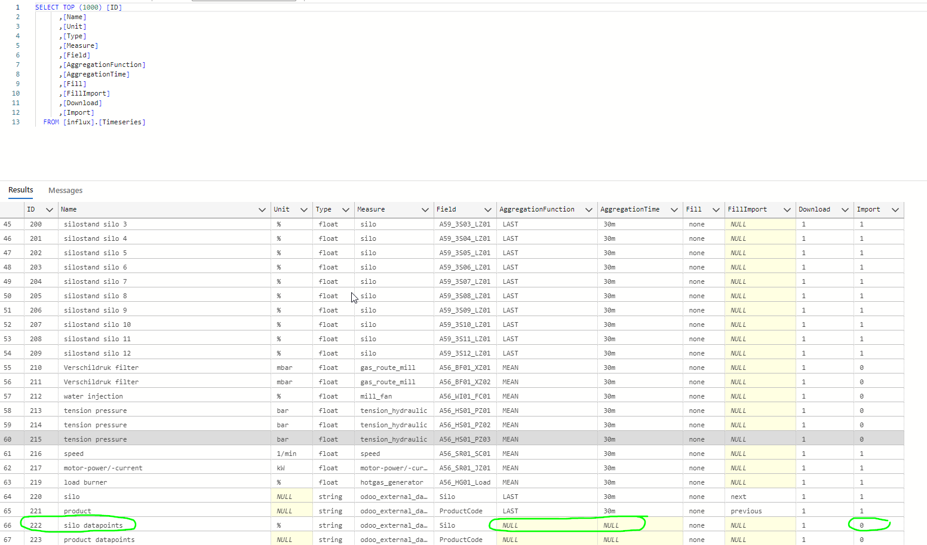Click the 'kW' unit cell
This screenshot has height=545, width=927.
tap(291, 468)
